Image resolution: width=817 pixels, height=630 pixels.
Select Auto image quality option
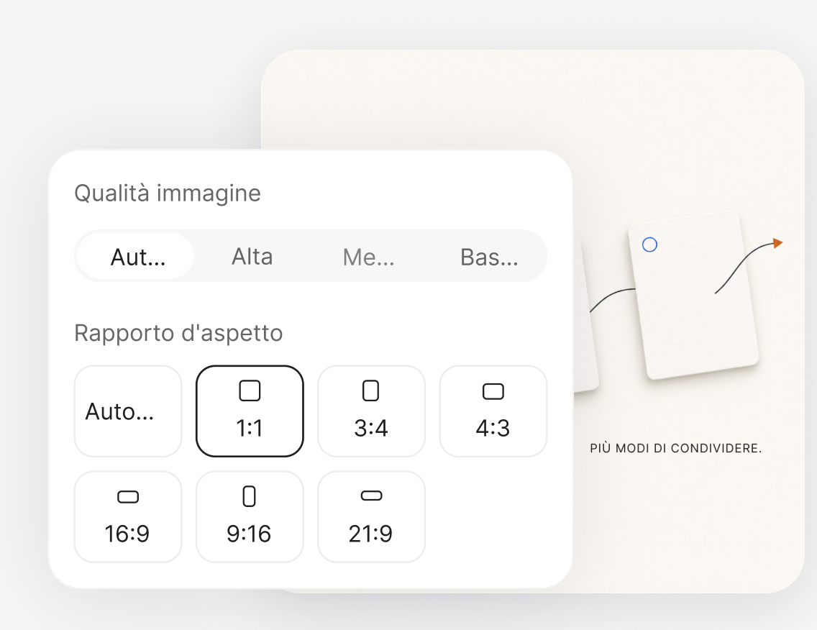pyautogui.click(x=137, y=256)
